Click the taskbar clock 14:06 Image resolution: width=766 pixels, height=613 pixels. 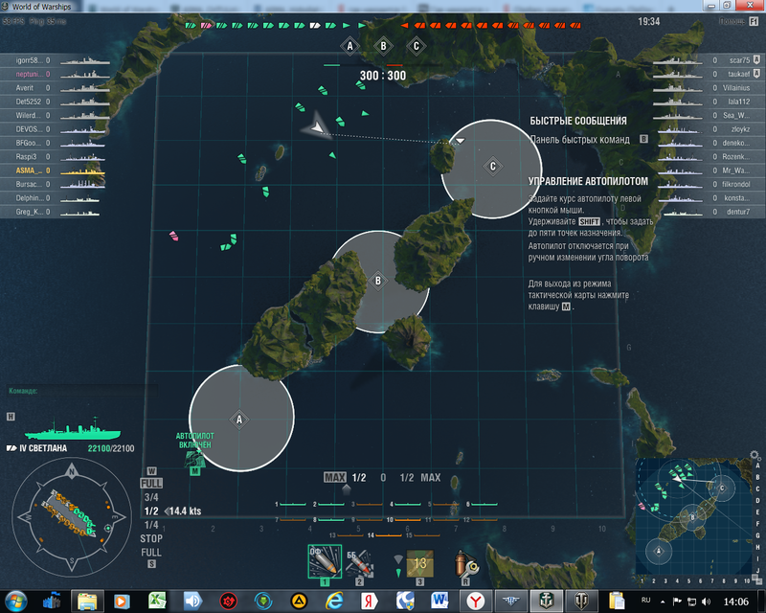point(735,602)
